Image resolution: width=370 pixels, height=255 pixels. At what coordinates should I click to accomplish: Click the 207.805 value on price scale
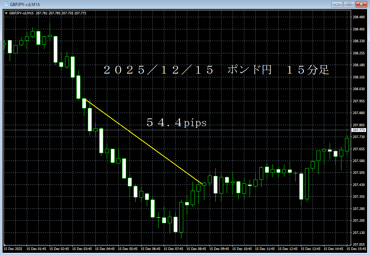click(x=358, y=125)
